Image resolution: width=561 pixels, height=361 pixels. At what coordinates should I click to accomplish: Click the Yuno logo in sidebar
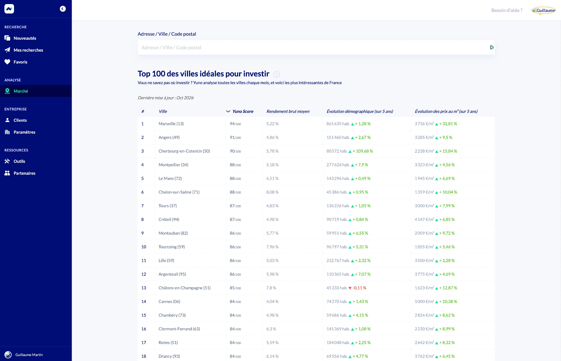[x=9, y=9]
